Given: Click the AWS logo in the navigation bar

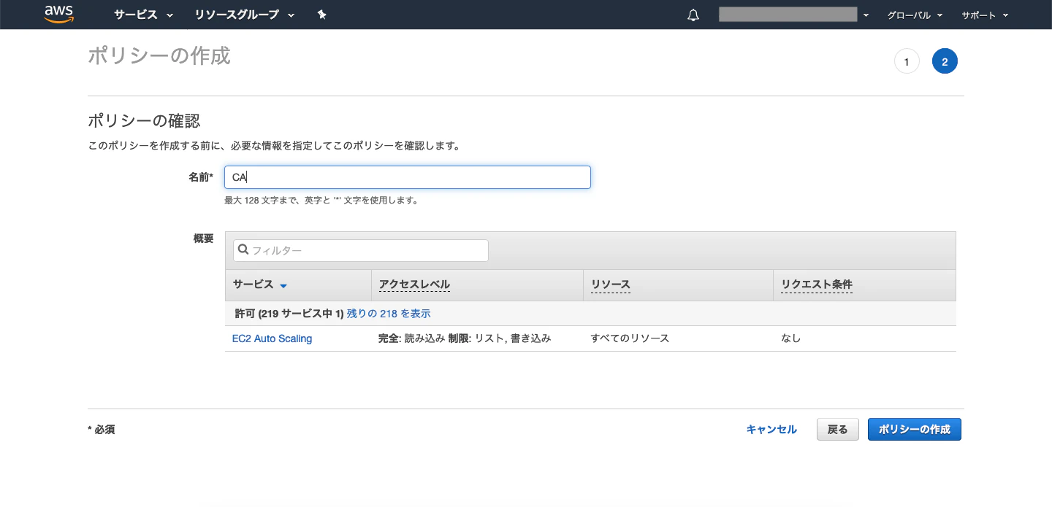Looking at the screenshot, I should tap(58, 15).
